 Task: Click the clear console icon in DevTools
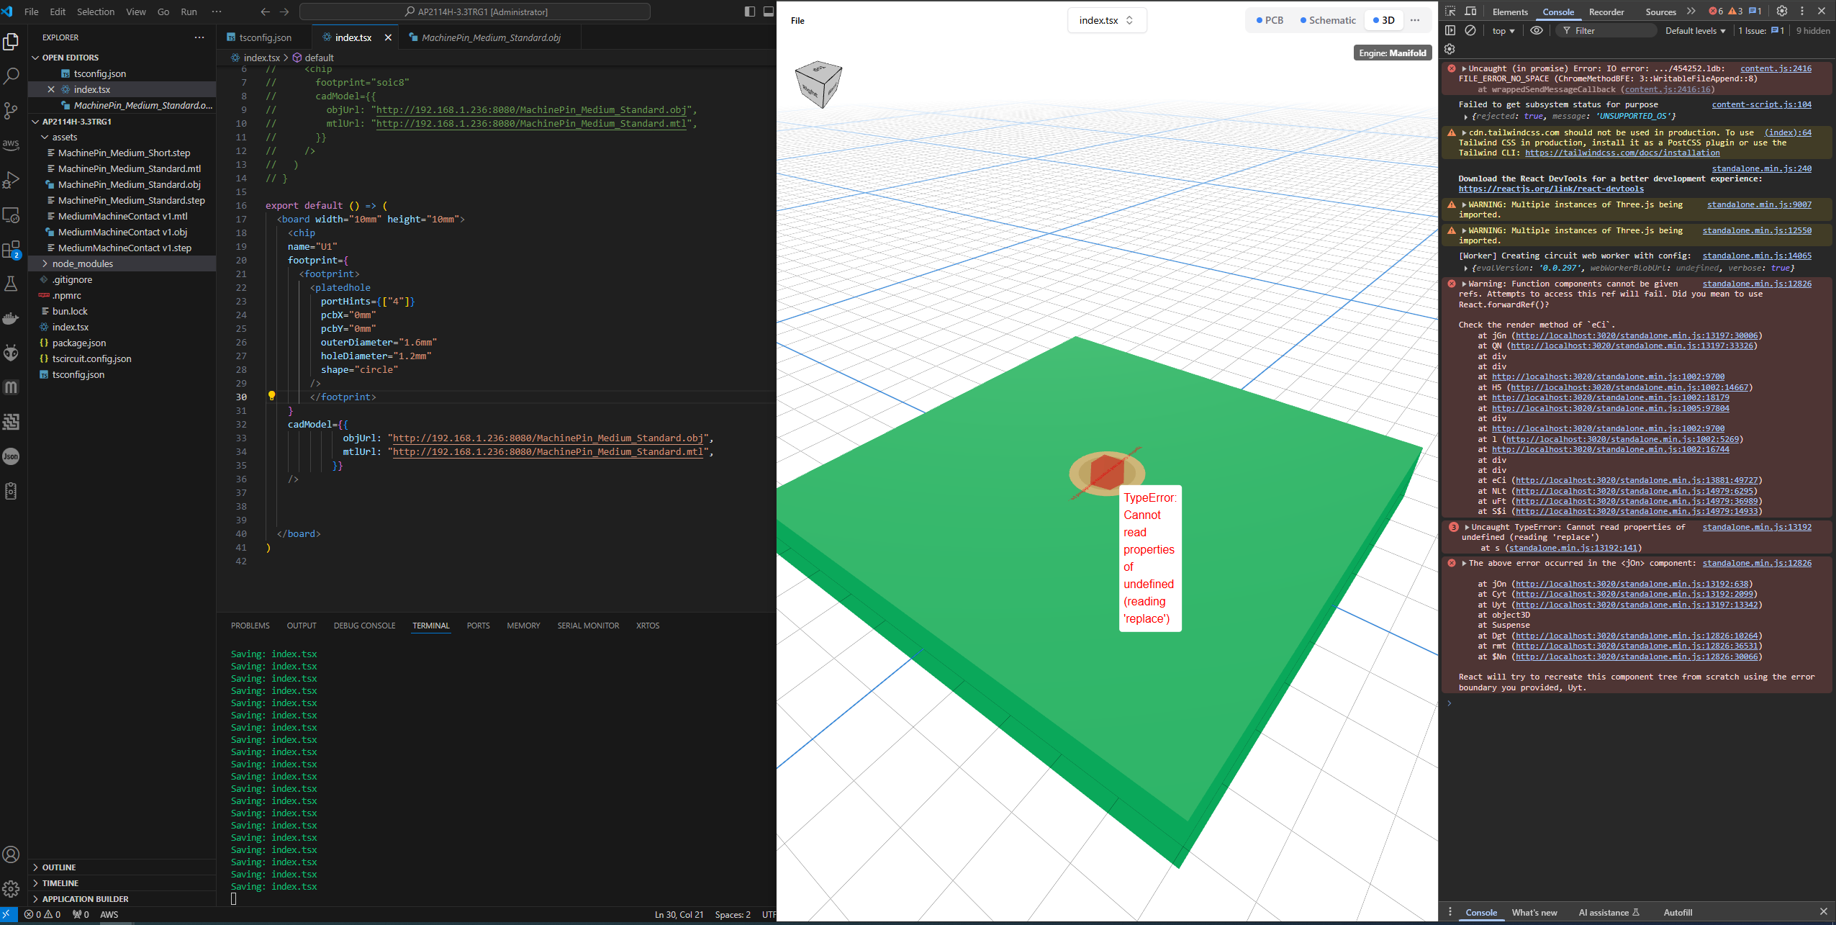1470,30
